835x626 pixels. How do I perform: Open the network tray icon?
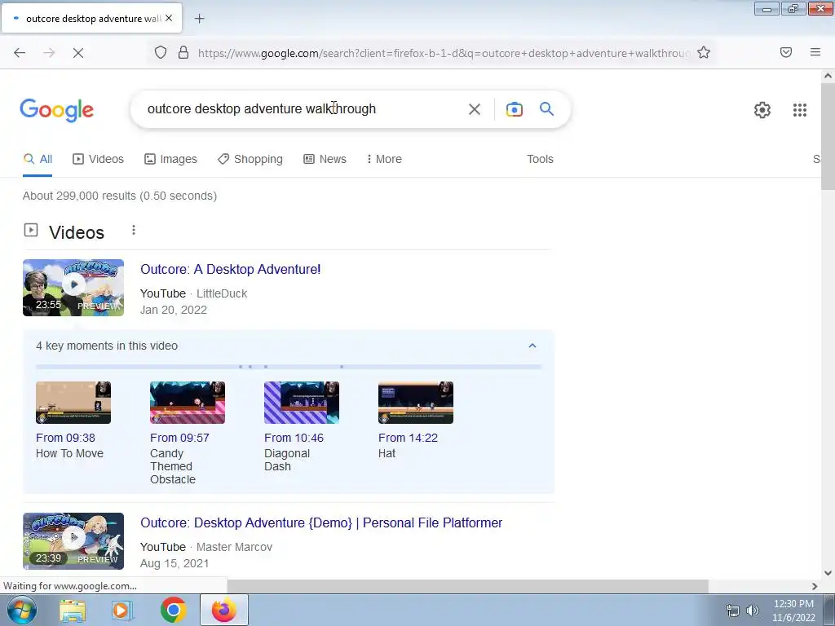733,611
